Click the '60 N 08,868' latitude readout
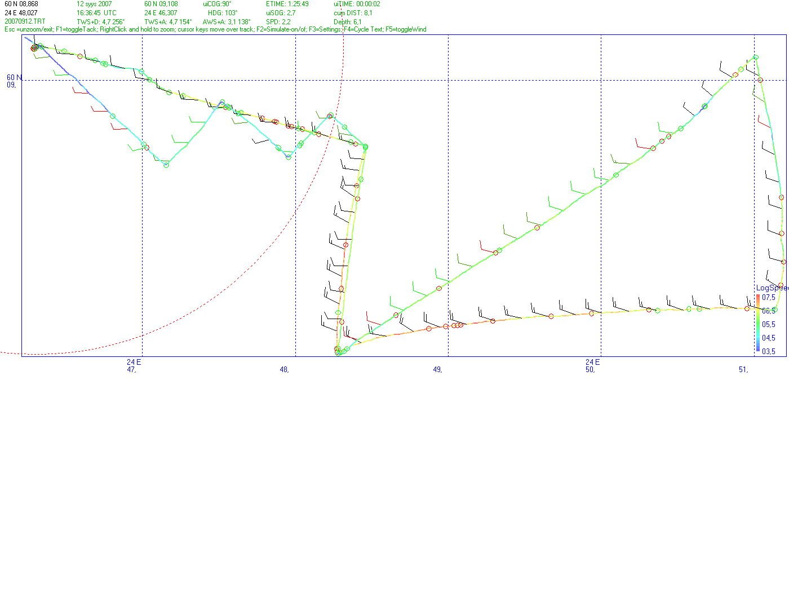This screenshot has height=592, width=789. (21, 4)
